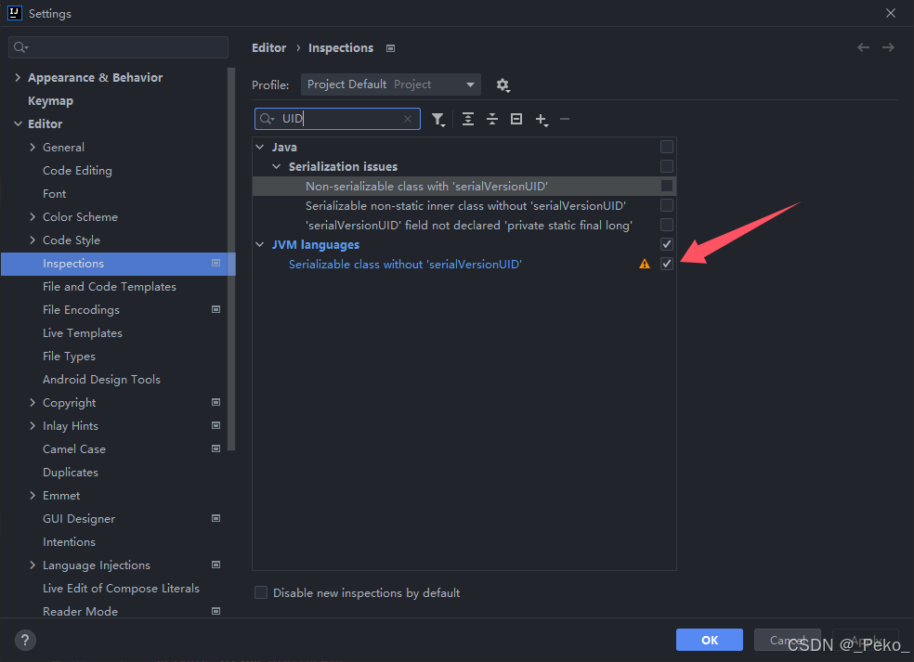Image resolution: width=914 pixels, height=662 pixels.
Task: Click the Cancel button
Action: (x=788, y=640)
